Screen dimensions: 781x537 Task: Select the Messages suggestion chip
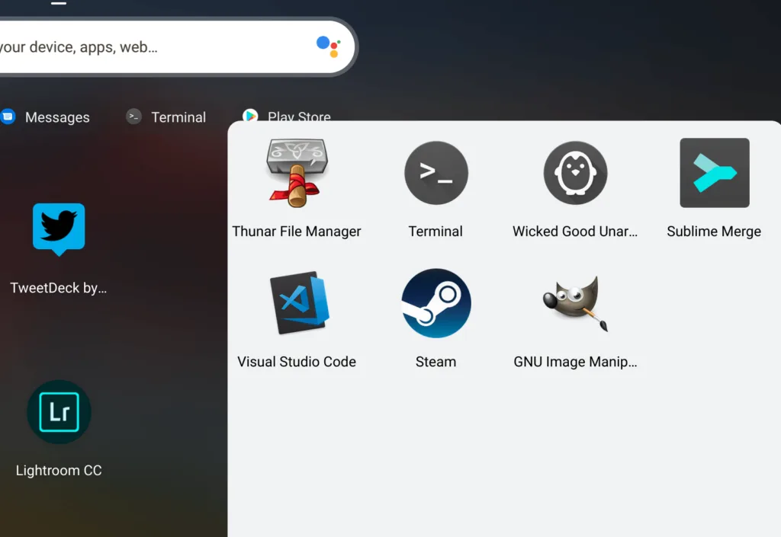click(x=46, y=117)
